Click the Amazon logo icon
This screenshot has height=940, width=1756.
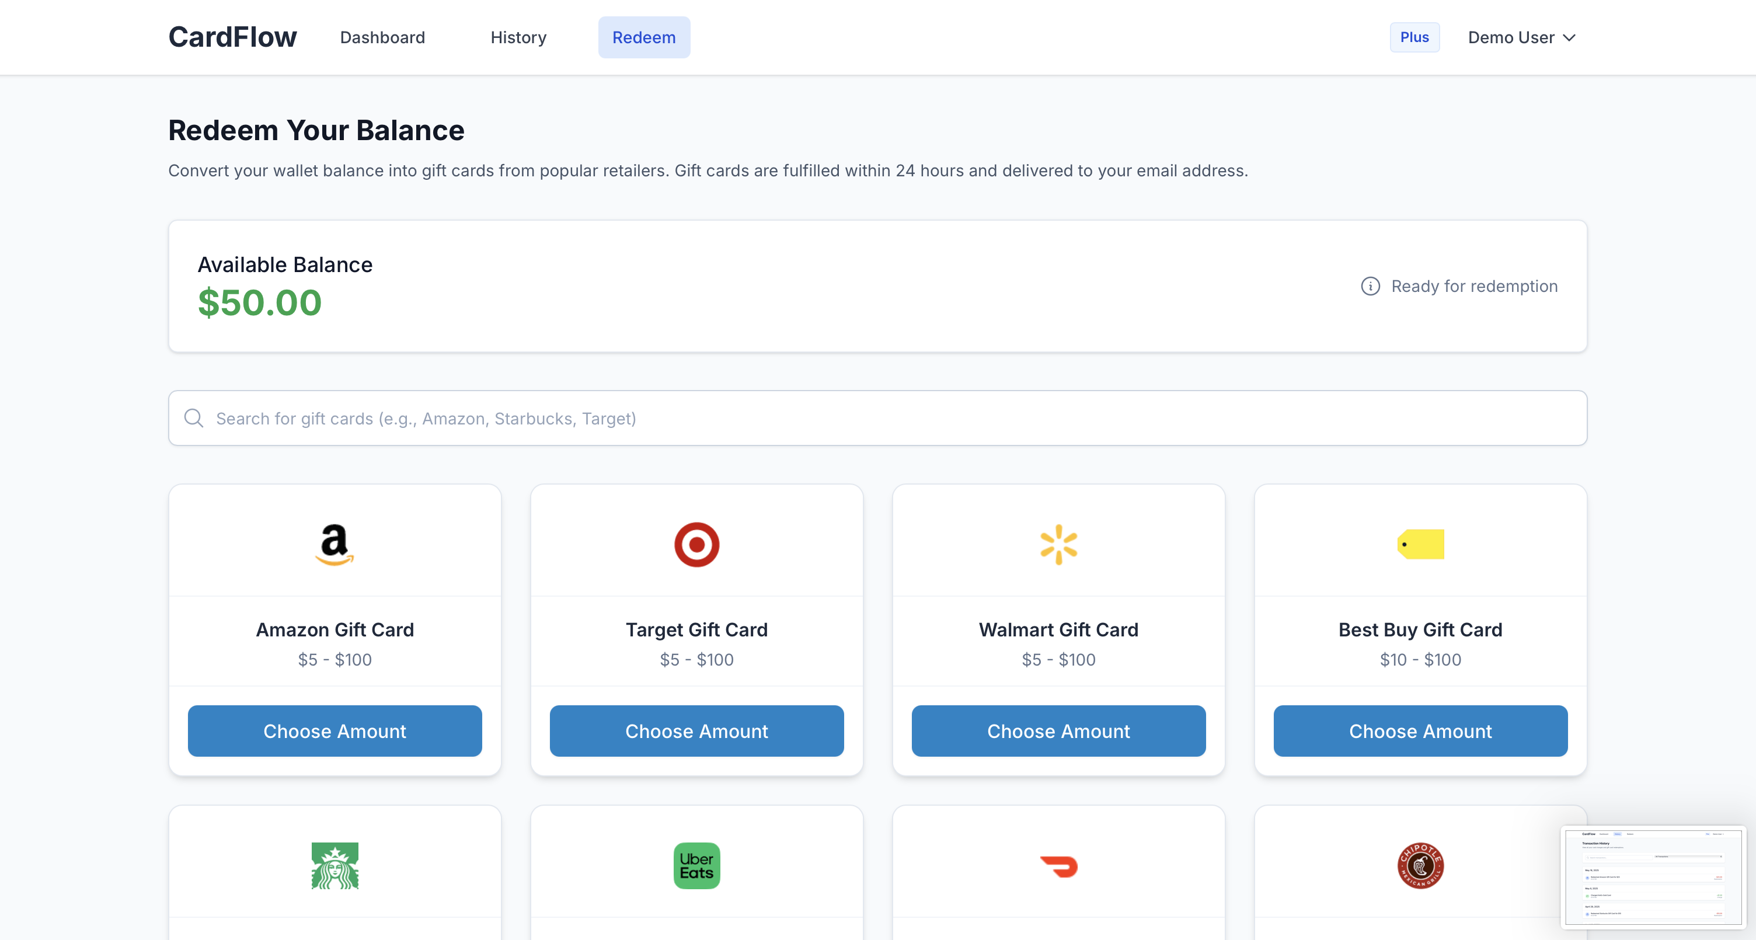pyautogui.click(x=335, y=544)
